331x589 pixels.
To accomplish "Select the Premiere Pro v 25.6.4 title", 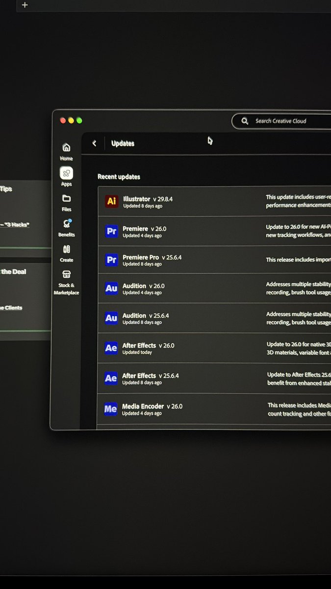I will [x=152, y=257].
